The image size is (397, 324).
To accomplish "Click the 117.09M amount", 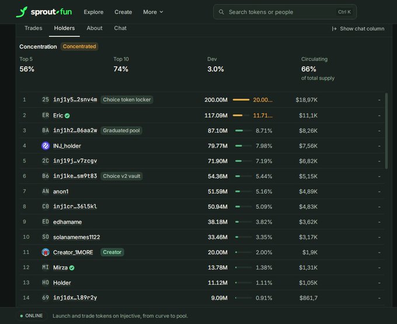I will coord(215,116).
